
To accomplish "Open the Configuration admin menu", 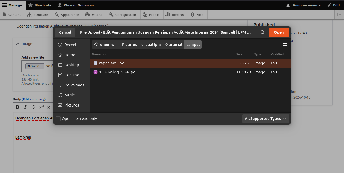I will click(x=123, y=15).
